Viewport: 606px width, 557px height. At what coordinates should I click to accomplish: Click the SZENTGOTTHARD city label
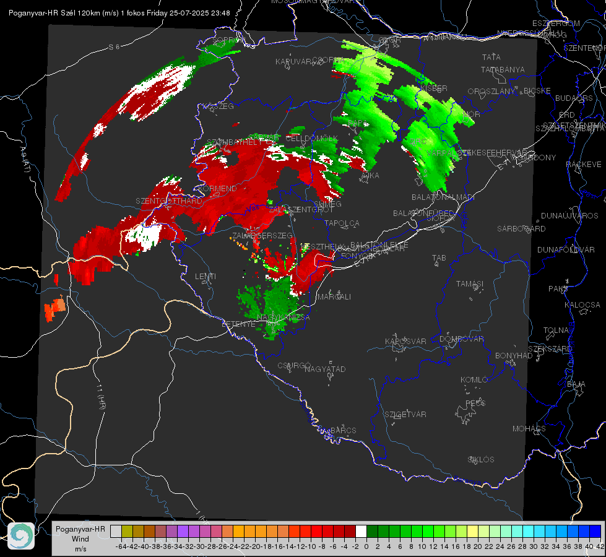click(x=169, y=201)
